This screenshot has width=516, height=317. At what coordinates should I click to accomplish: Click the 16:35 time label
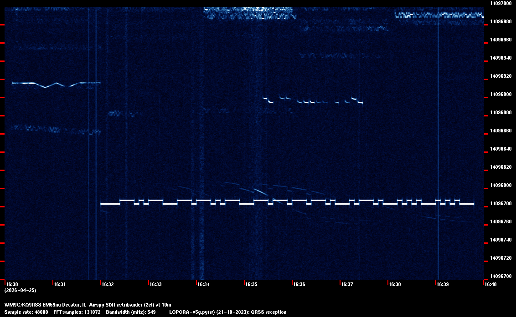252,284
